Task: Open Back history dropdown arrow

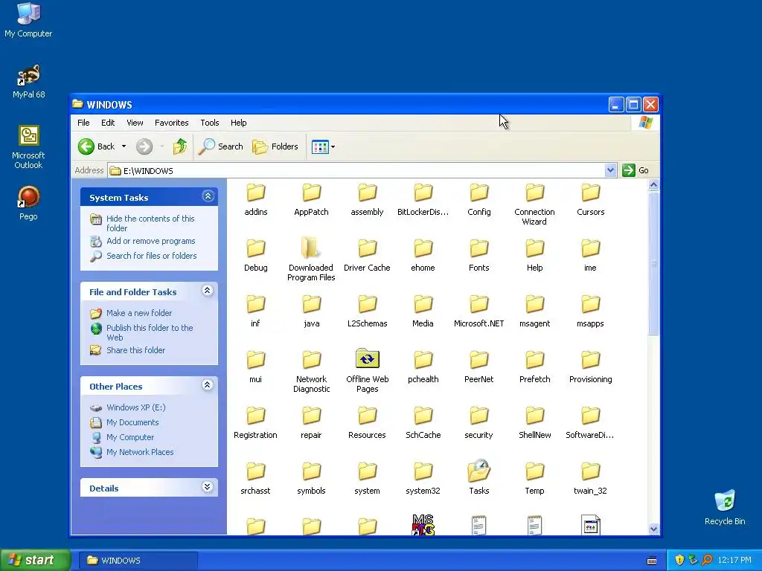Action: pos(124,146)
